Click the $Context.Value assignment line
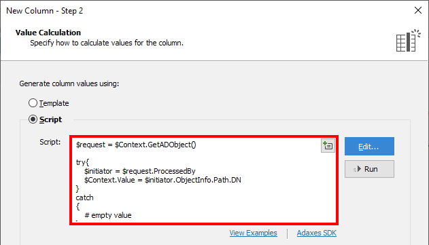 [x=162, y=180]
